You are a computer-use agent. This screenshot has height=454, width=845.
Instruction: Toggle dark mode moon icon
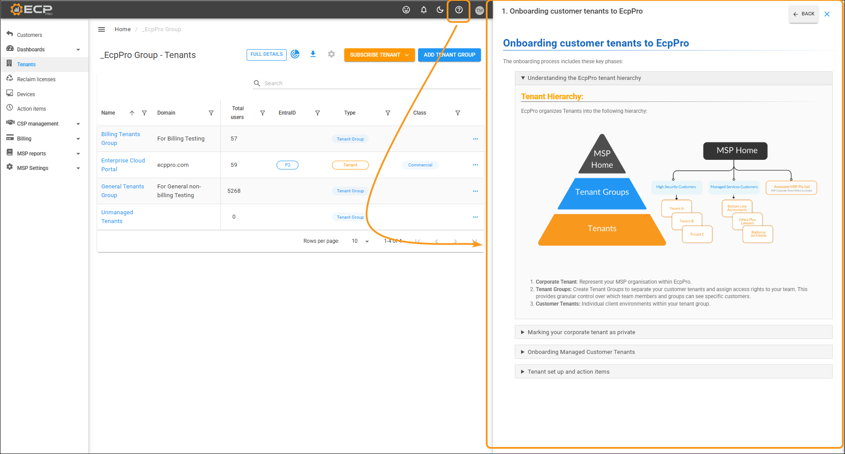(x=440, y=10)
